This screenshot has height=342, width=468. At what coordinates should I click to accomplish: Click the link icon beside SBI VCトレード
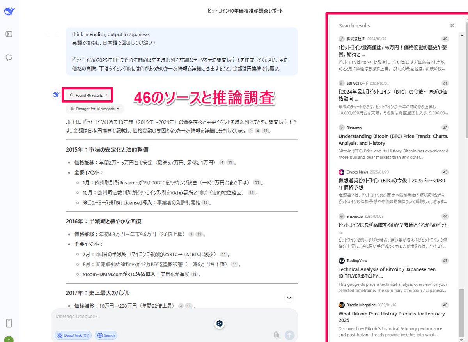342,83
